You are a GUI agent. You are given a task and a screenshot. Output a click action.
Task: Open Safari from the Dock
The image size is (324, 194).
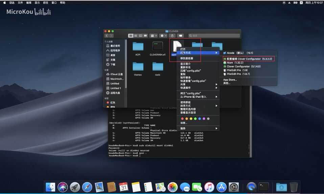pyautogui.click(x=87, y=187)
